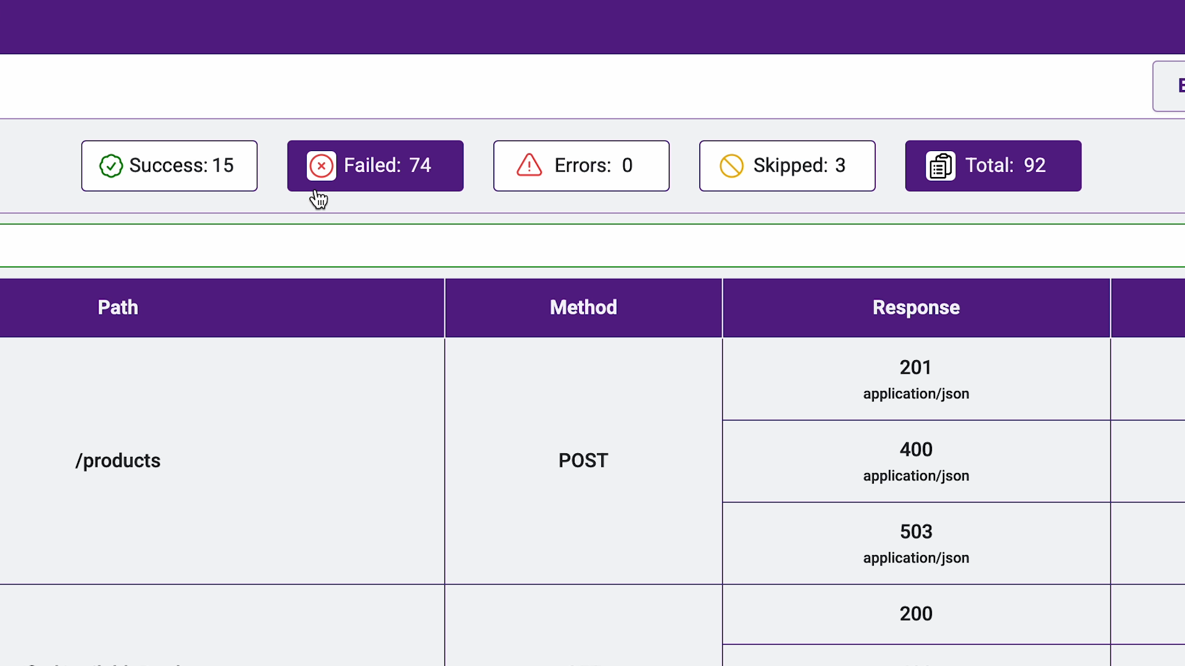Open the 201 application/json response row

click(x=916, y=379)
